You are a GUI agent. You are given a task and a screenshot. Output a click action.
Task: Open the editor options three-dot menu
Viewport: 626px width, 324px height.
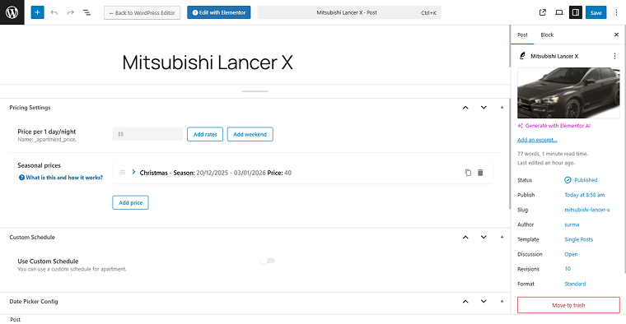click(616, 13)
